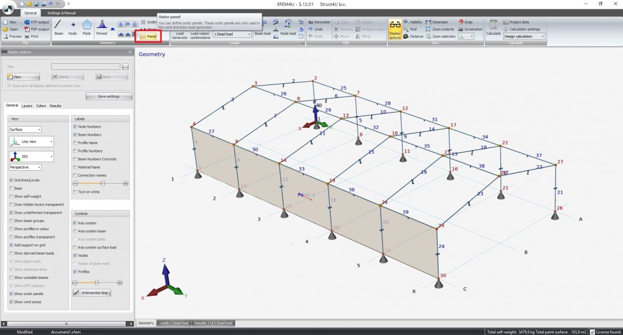
Task: Open the Perspective view dropdown
Action: coord(24,167)
